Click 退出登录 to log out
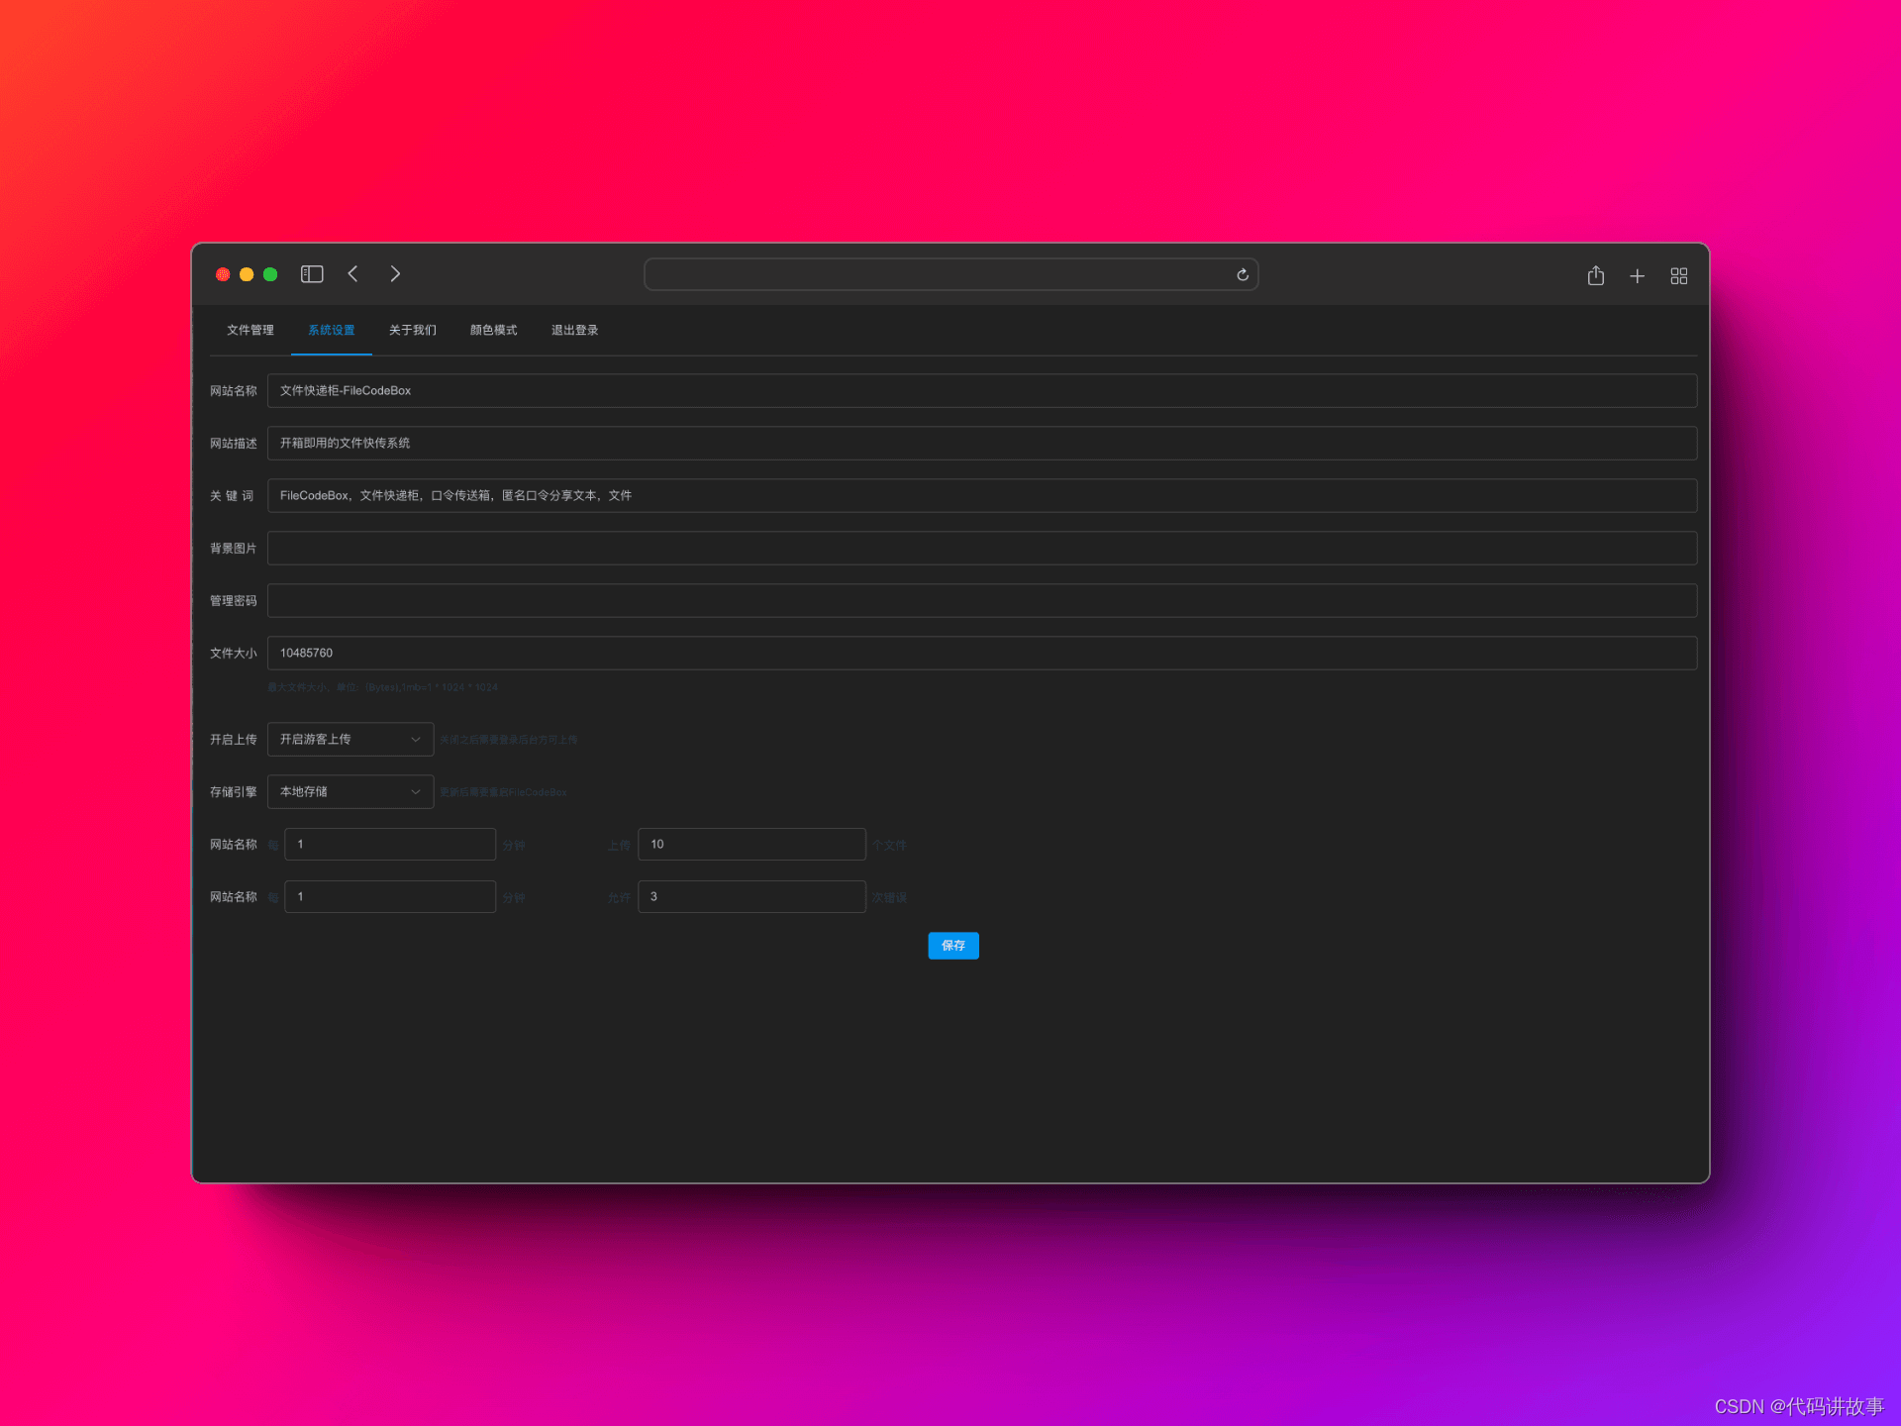 click(x=575, y=331)
